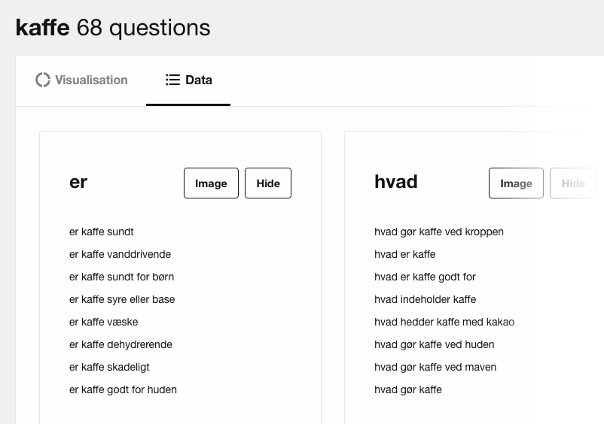Click the Data list icon
This screenshot has width=604, height=424.
coord(172,80)
